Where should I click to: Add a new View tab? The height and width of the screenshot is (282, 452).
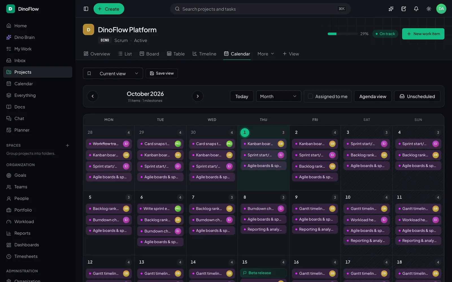pos(291,54)
